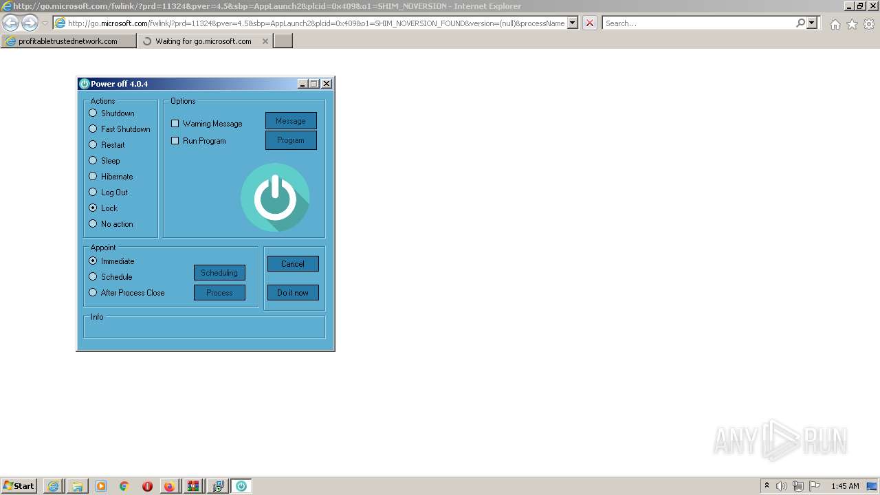The width and height of the screenshot is (880, 495).
Task: Go back in Internet Explorer
Action: tap(11, 23)
